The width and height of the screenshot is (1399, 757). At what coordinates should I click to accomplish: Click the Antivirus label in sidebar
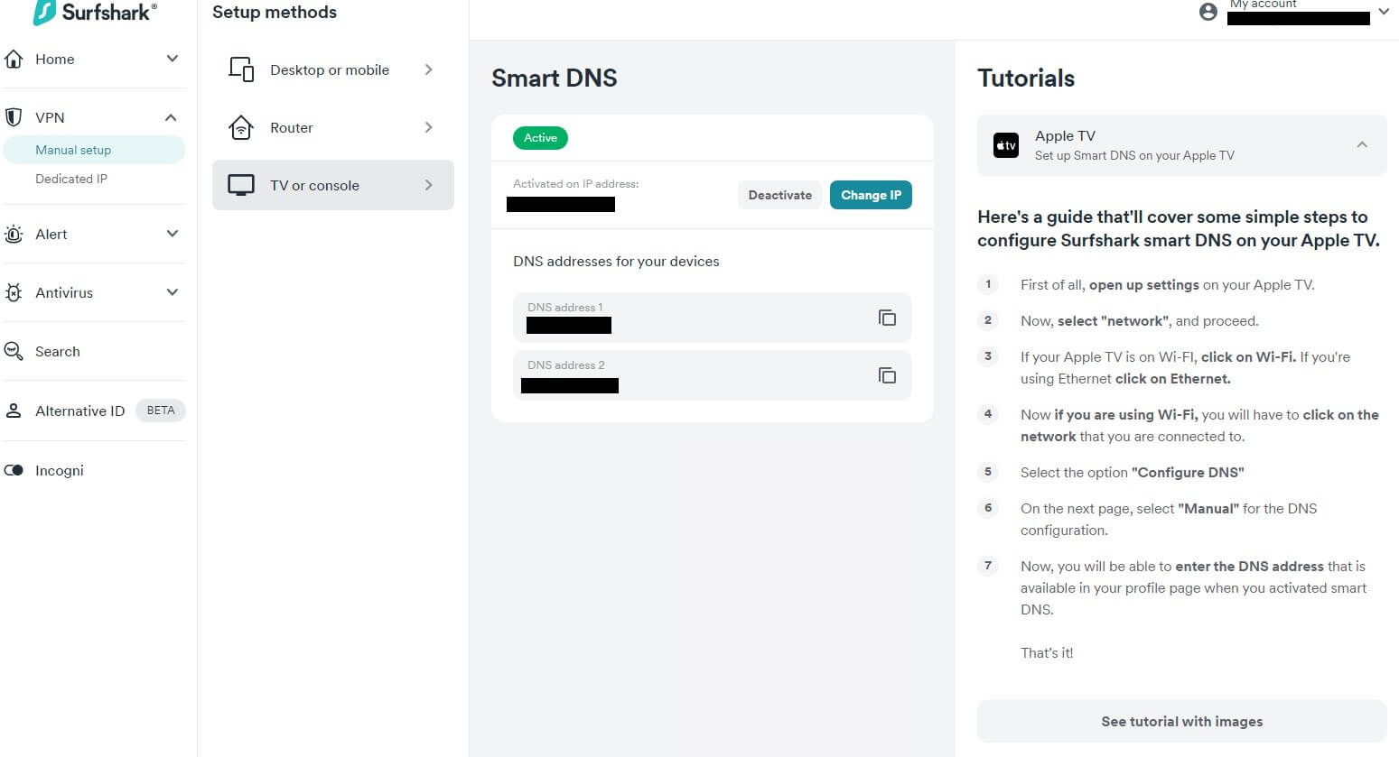tap(64, 292)
